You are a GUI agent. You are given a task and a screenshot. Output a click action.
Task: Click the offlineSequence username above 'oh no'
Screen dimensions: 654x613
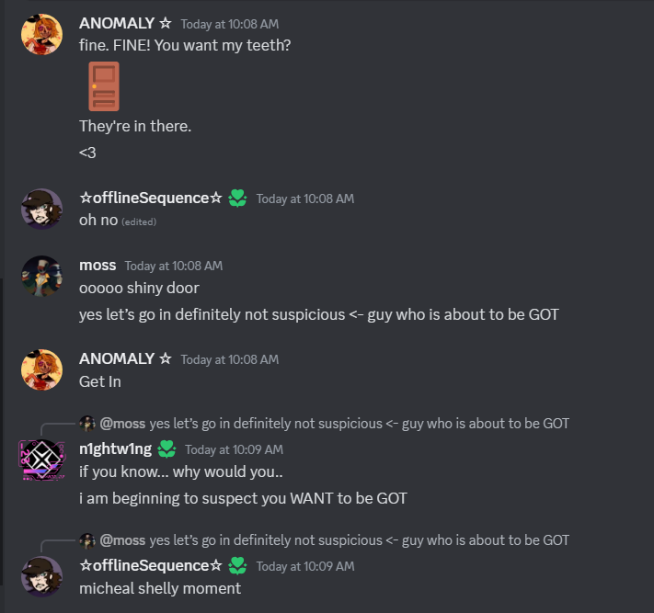[x=151, y=198]
